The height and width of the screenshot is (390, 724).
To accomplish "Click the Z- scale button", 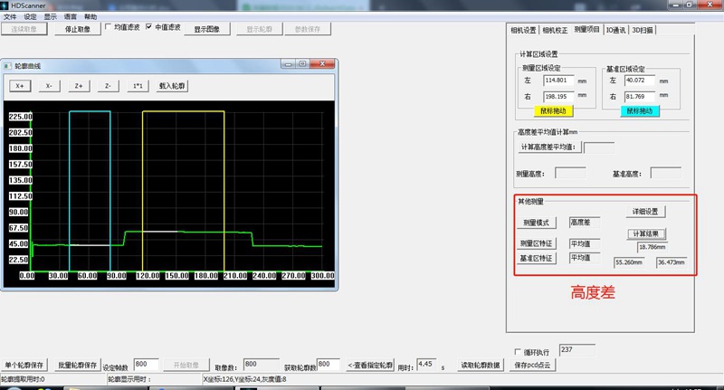I will 108,86.
